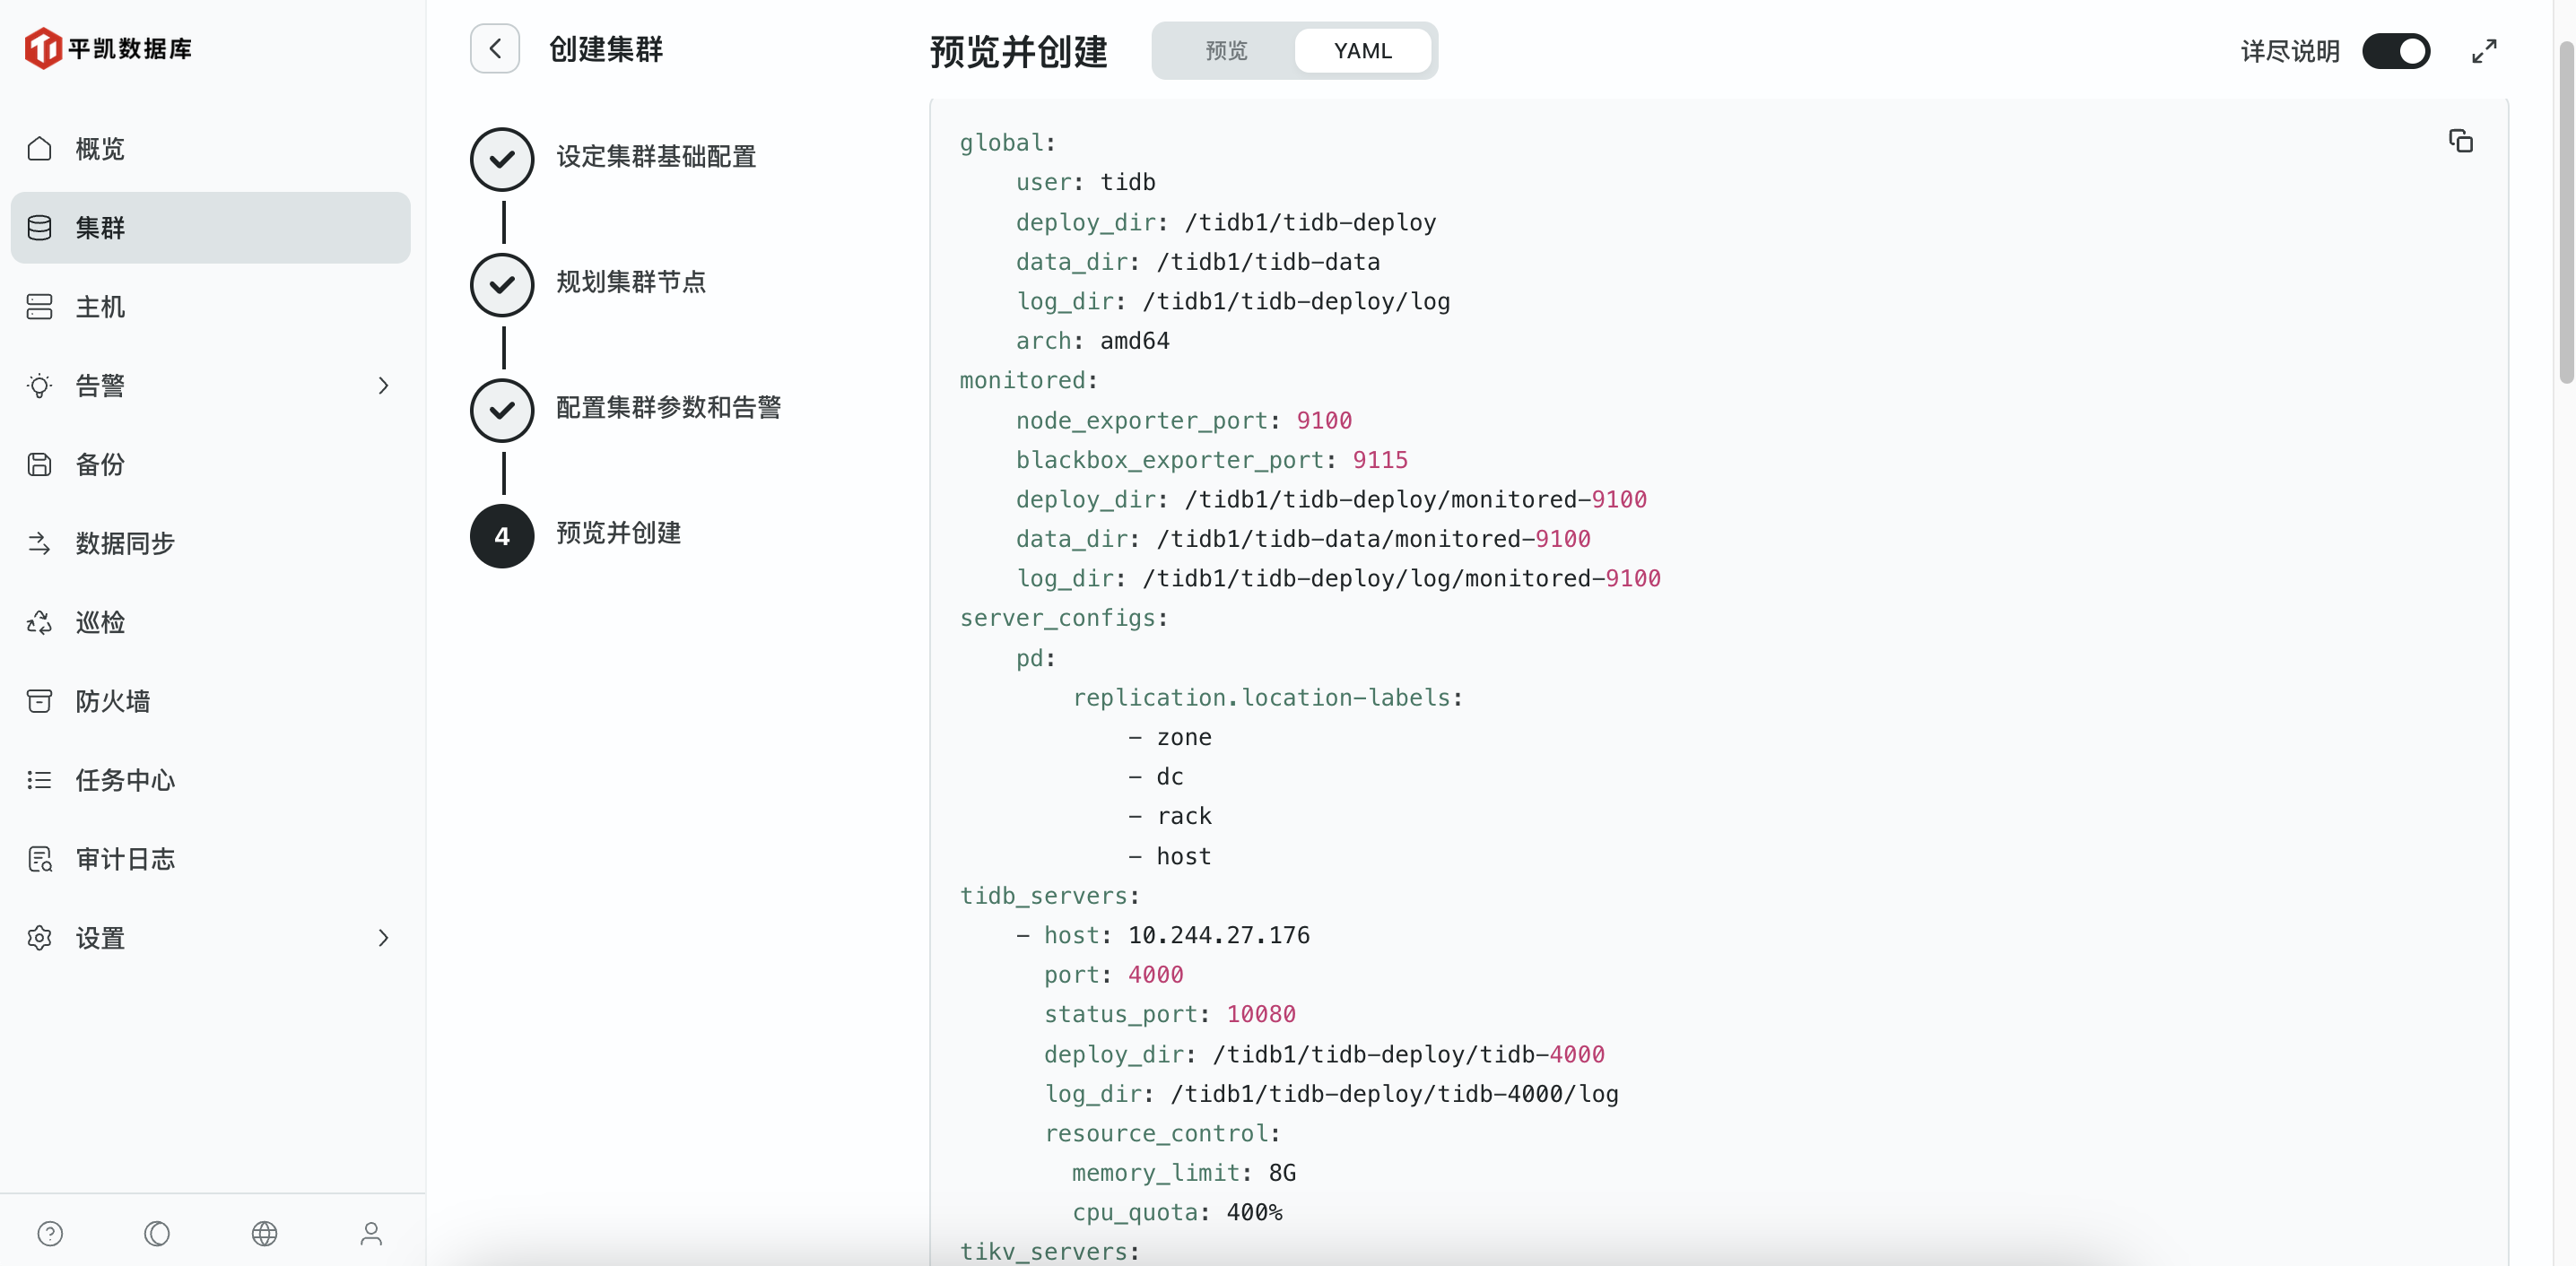Open 数据同步 in the sidebar
This screenshot has height=1266, width=2576.
coord(125,543)
